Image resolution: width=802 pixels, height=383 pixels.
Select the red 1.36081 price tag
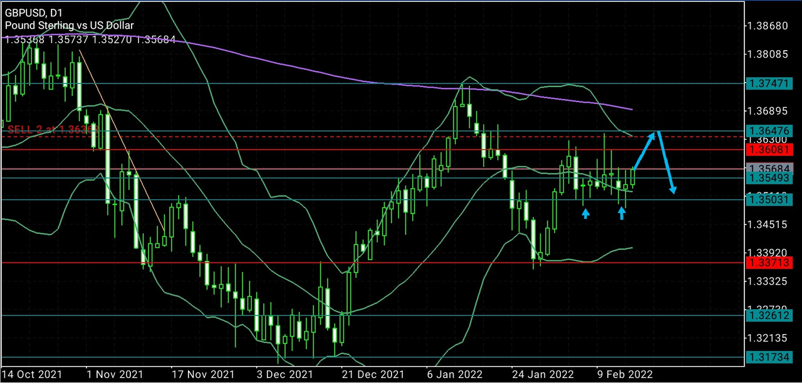click(x=768, y=150)
